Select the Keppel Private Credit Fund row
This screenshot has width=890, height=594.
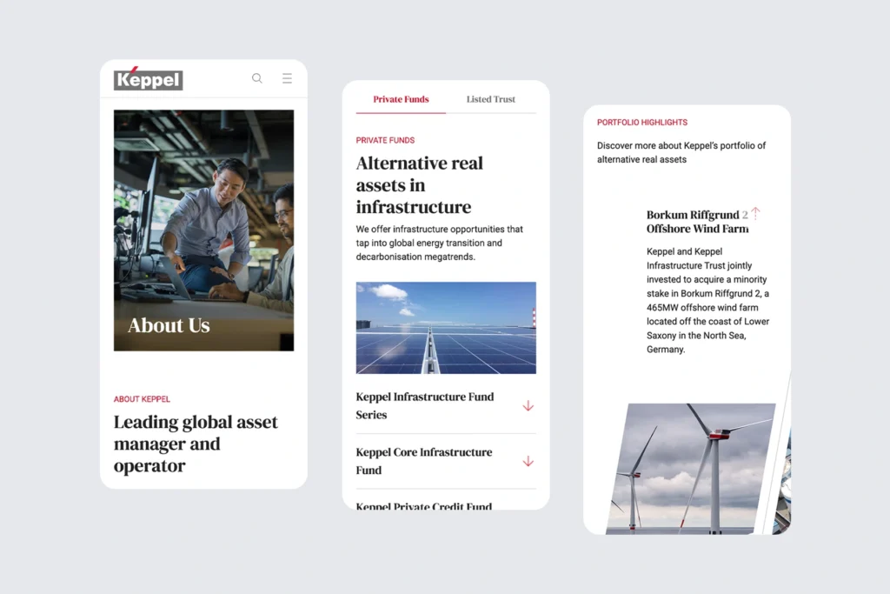tap(423, 505)
